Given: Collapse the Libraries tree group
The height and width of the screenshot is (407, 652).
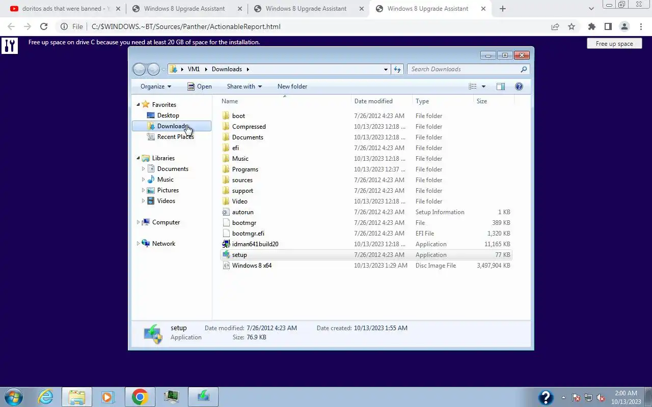Looking at the screenshot, I should [x=138, y=158].
